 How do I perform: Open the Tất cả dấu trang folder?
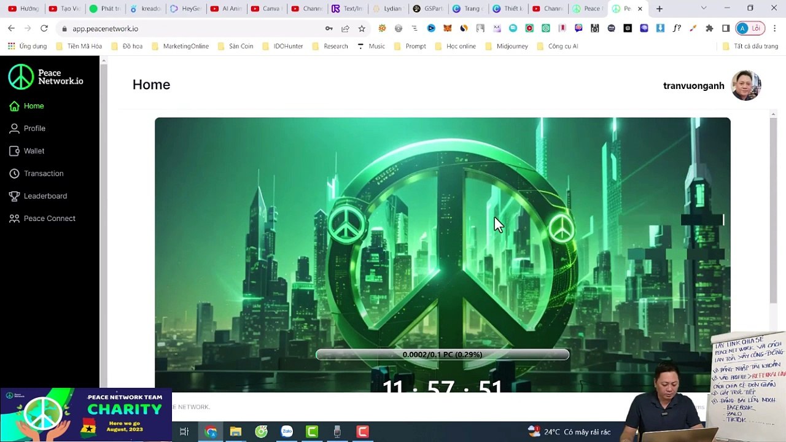tap(750, 46)
